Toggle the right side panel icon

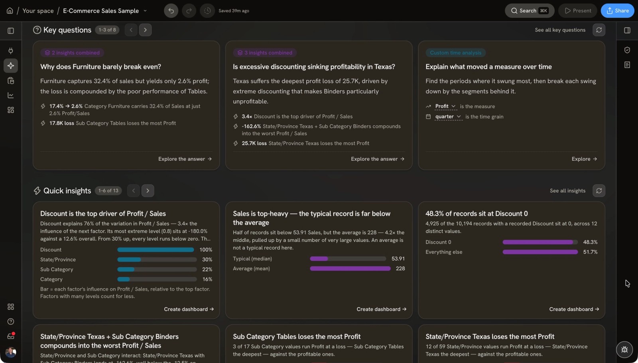point(627,30)
